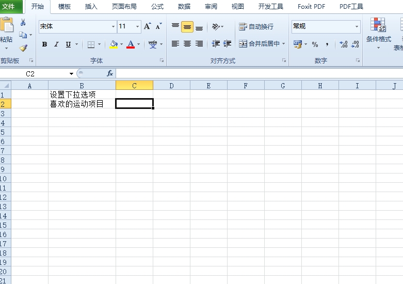Switch to 公式 formulas tab

[157, 6]
